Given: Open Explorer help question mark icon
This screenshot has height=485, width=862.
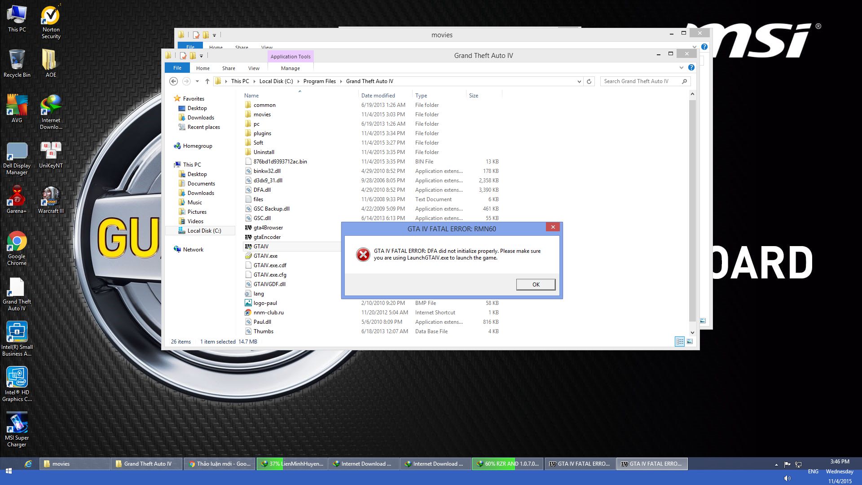Looking at the screenshot, I should coord(691,67).
